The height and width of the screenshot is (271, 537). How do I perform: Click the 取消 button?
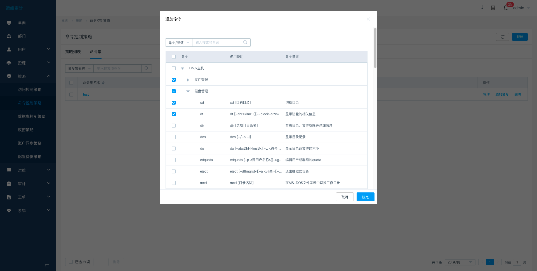pyautogui.click(x=345, y=197)
